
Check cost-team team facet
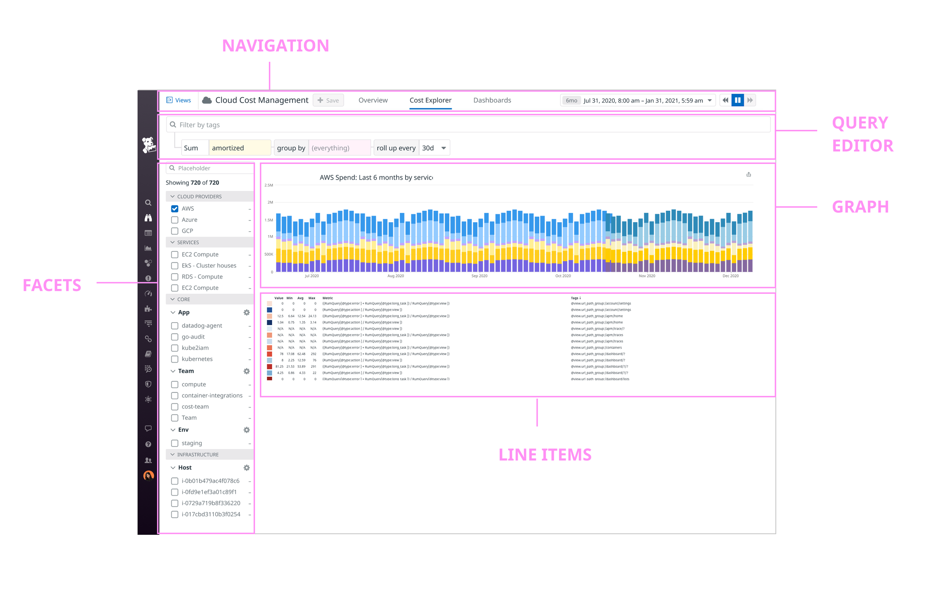click(x=175, y=407)
